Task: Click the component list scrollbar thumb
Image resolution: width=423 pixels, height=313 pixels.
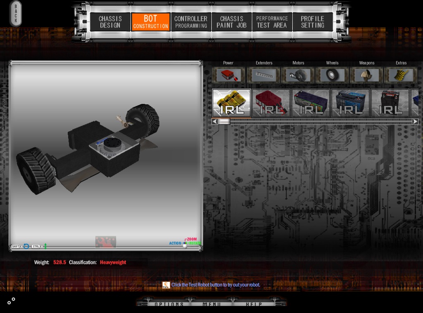Action: click(x=224, y=122)
